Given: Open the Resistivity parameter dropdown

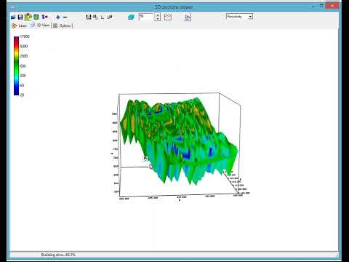Looking at the screenshot, I should coord(239,17).
